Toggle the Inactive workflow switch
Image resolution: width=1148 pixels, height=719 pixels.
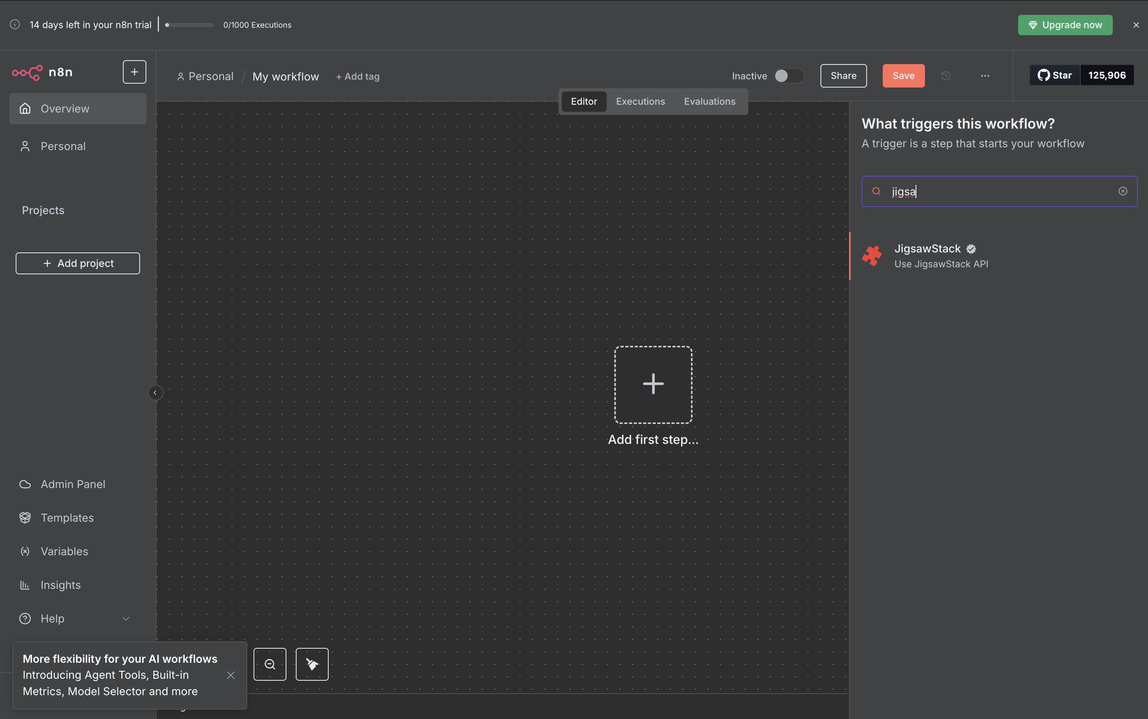[788, 75]
